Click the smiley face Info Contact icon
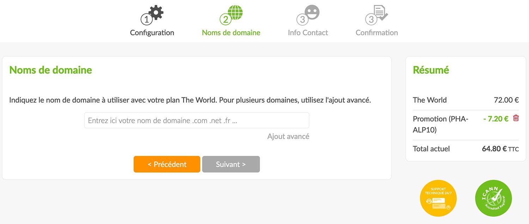Screen dimensions: 529x224 (312, 12)
